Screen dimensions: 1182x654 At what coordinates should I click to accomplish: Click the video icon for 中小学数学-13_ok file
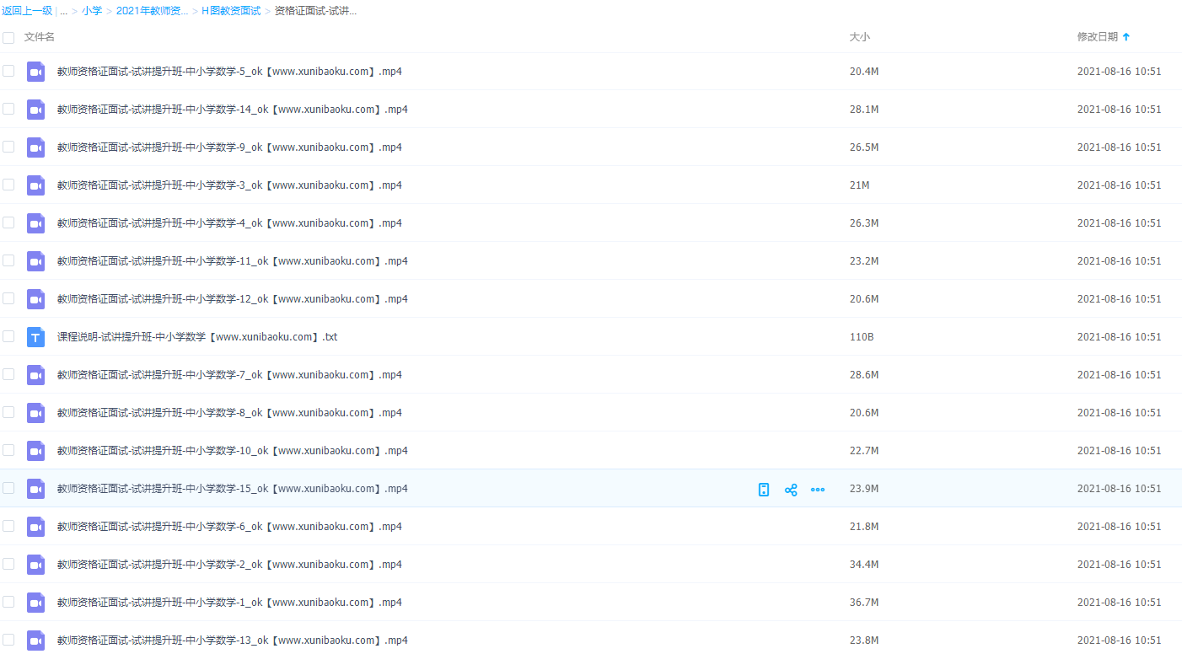(x=35, y=641)
